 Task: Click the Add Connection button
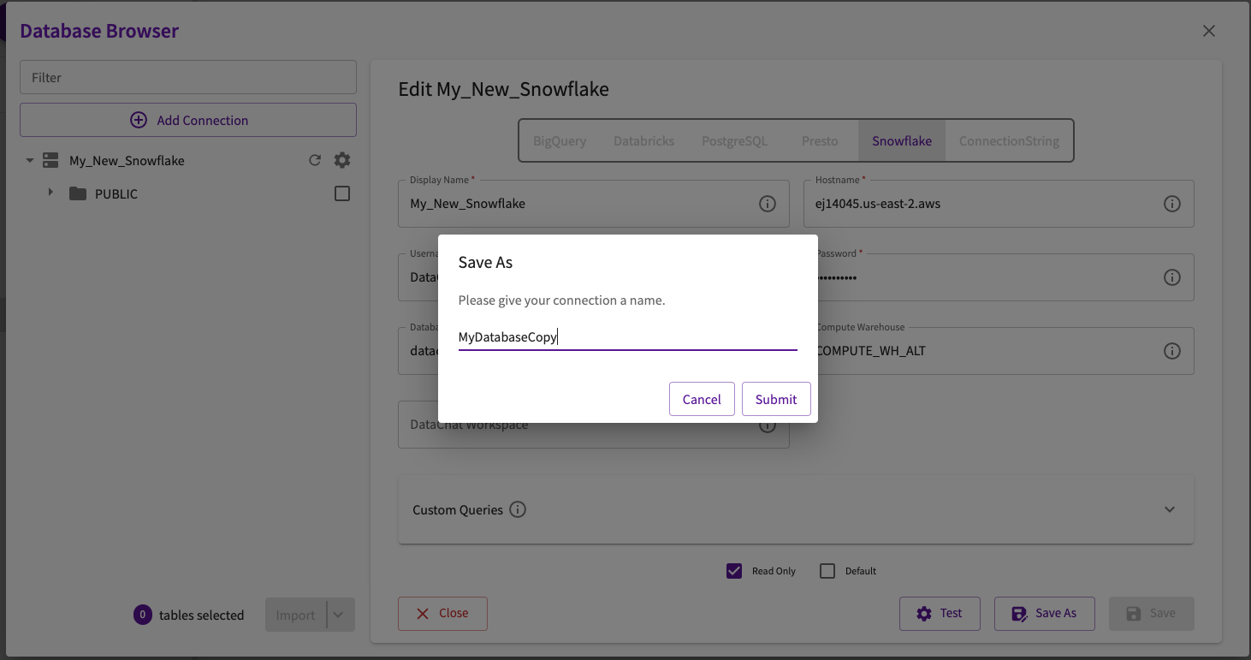pos(188,120)
